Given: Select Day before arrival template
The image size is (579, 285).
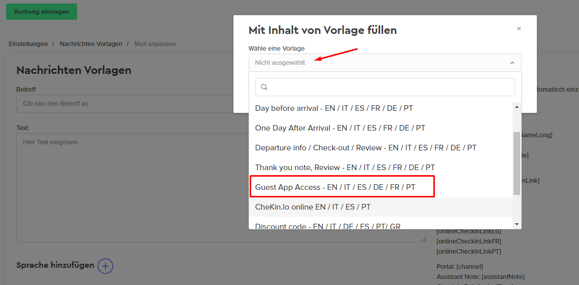Looking at the screenshot, I should [x=381, y=108].
